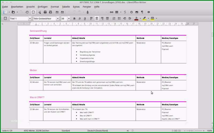Screen dimensions: 214x133
Task: Click the Insert image icon
Action: [137, 12]
